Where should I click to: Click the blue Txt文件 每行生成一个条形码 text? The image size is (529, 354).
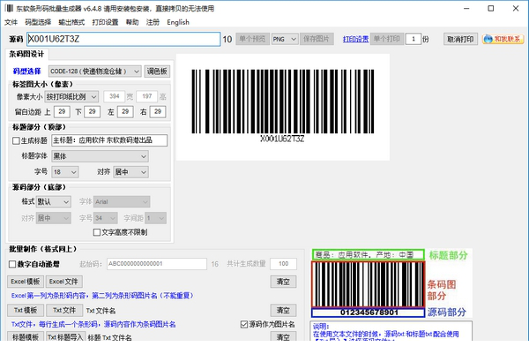93,324
